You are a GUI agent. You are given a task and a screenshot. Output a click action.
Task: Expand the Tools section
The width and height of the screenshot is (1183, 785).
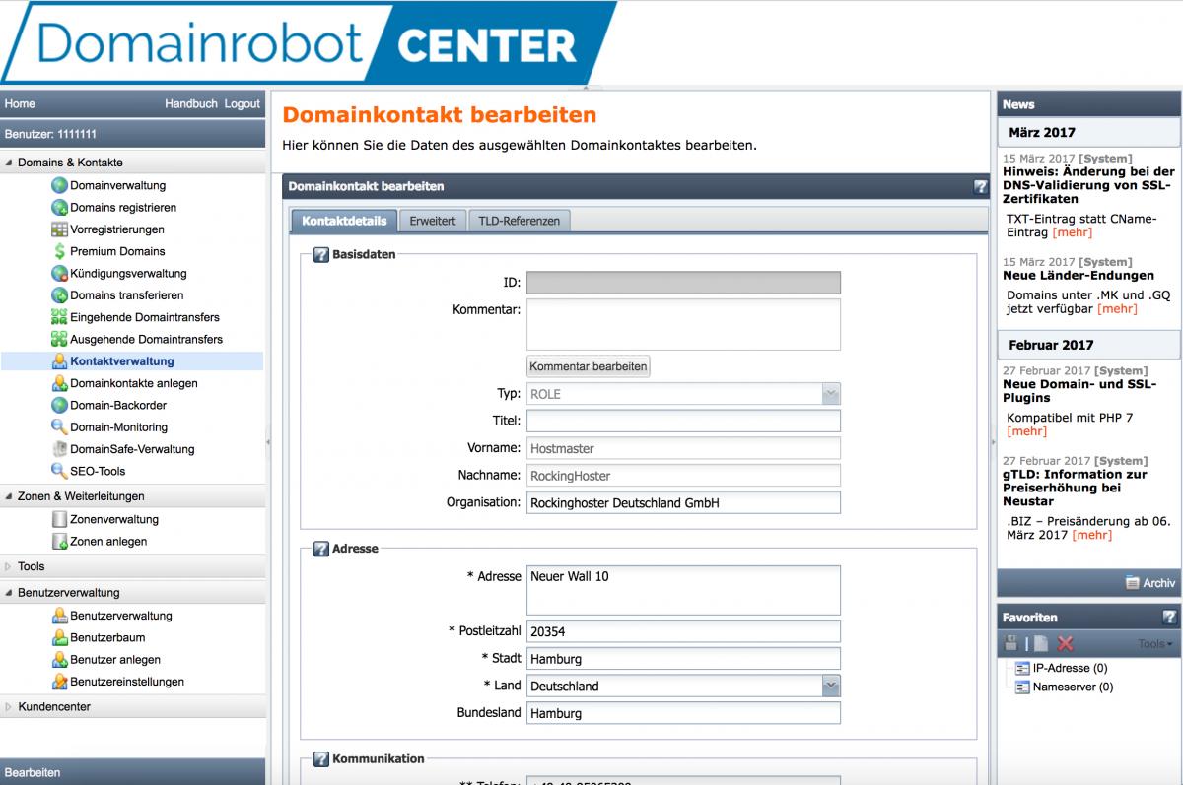click(x=9, y=567)
